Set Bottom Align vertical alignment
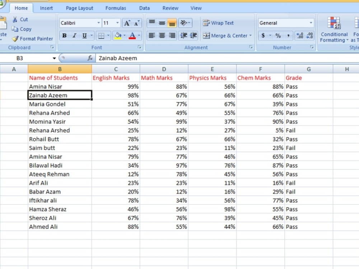 [172, 23]
